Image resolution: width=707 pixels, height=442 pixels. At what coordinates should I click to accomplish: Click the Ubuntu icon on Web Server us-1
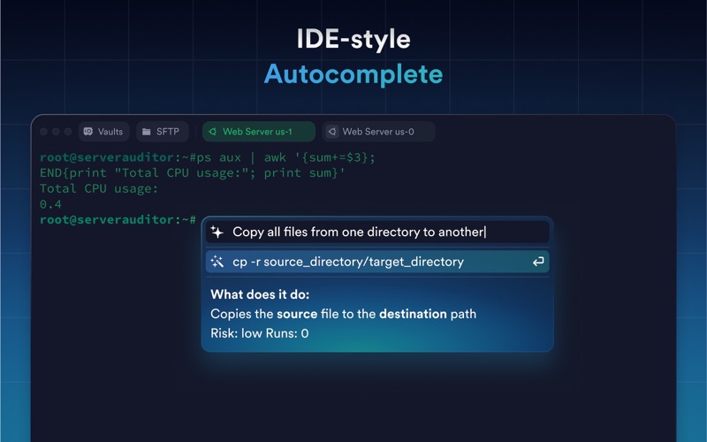coord(212,132)
